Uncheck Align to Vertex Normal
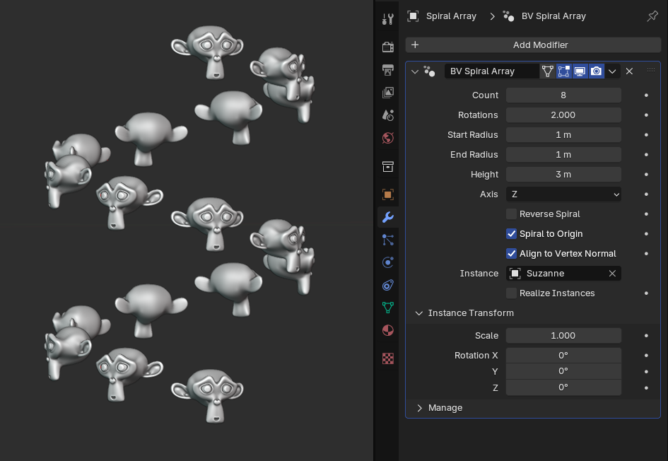Viewport: 668px width, 461px height. pos(511,254)
